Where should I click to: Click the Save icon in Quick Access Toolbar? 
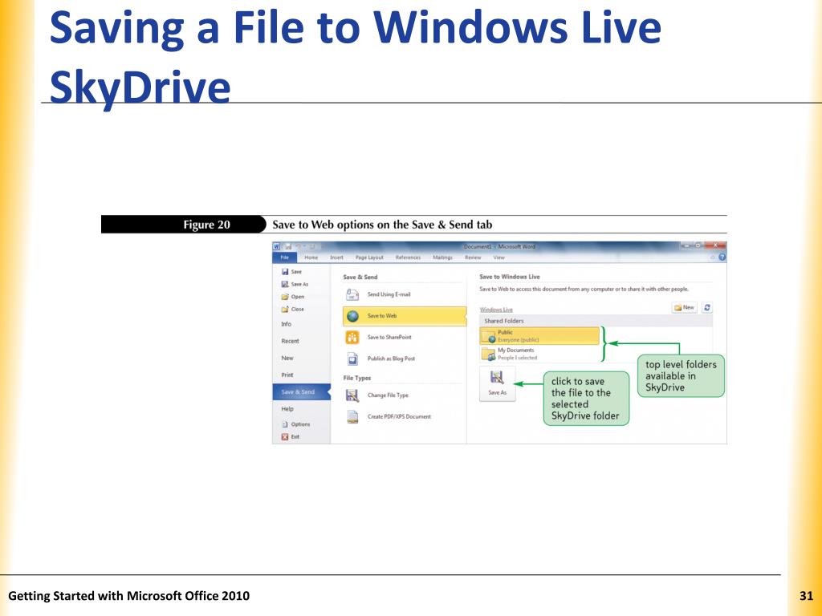click(x=288, y=246)
